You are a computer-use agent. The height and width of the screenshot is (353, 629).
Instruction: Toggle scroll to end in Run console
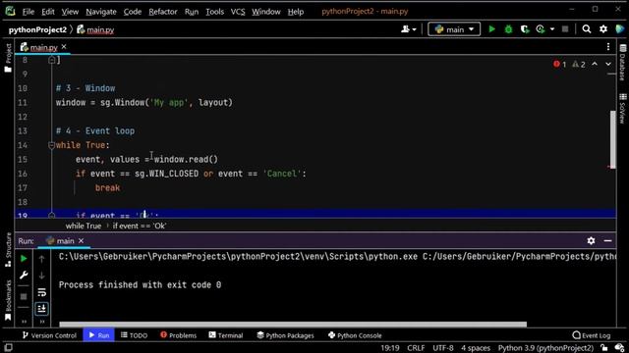click(41, 309)
